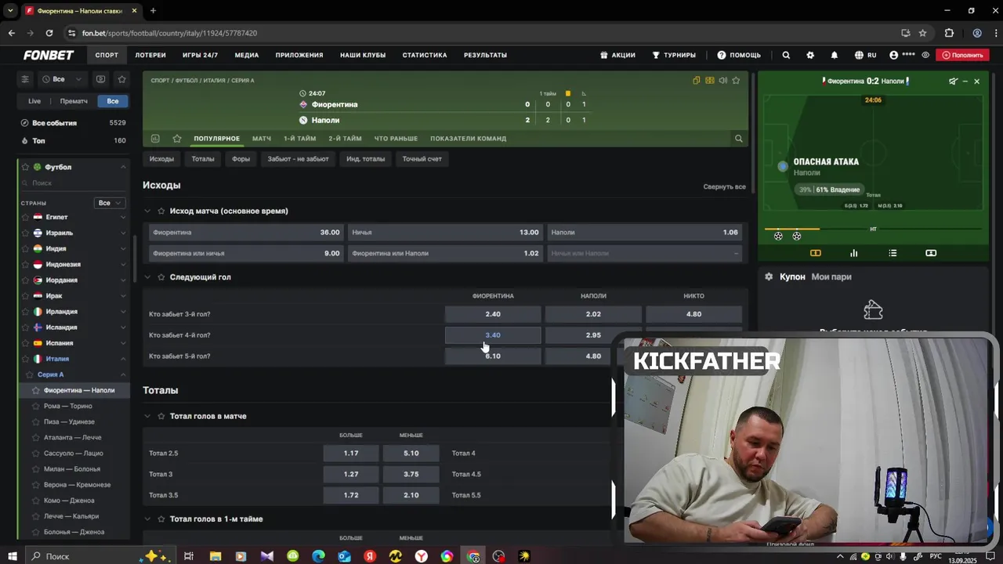Click the pop-out window icon in match header

(x=696, y=81)
